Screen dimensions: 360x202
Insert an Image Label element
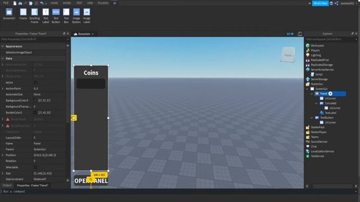(87, 16)
